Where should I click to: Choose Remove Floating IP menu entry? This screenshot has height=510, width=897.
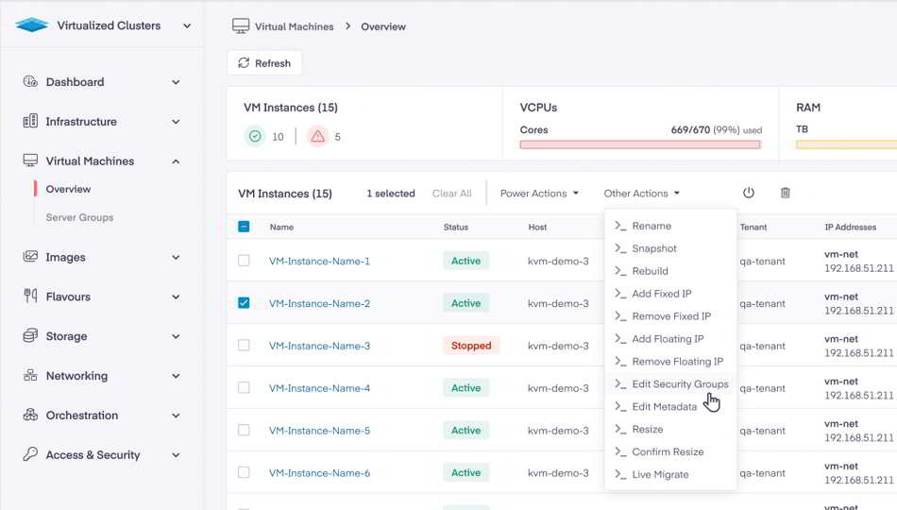(670, 361)
